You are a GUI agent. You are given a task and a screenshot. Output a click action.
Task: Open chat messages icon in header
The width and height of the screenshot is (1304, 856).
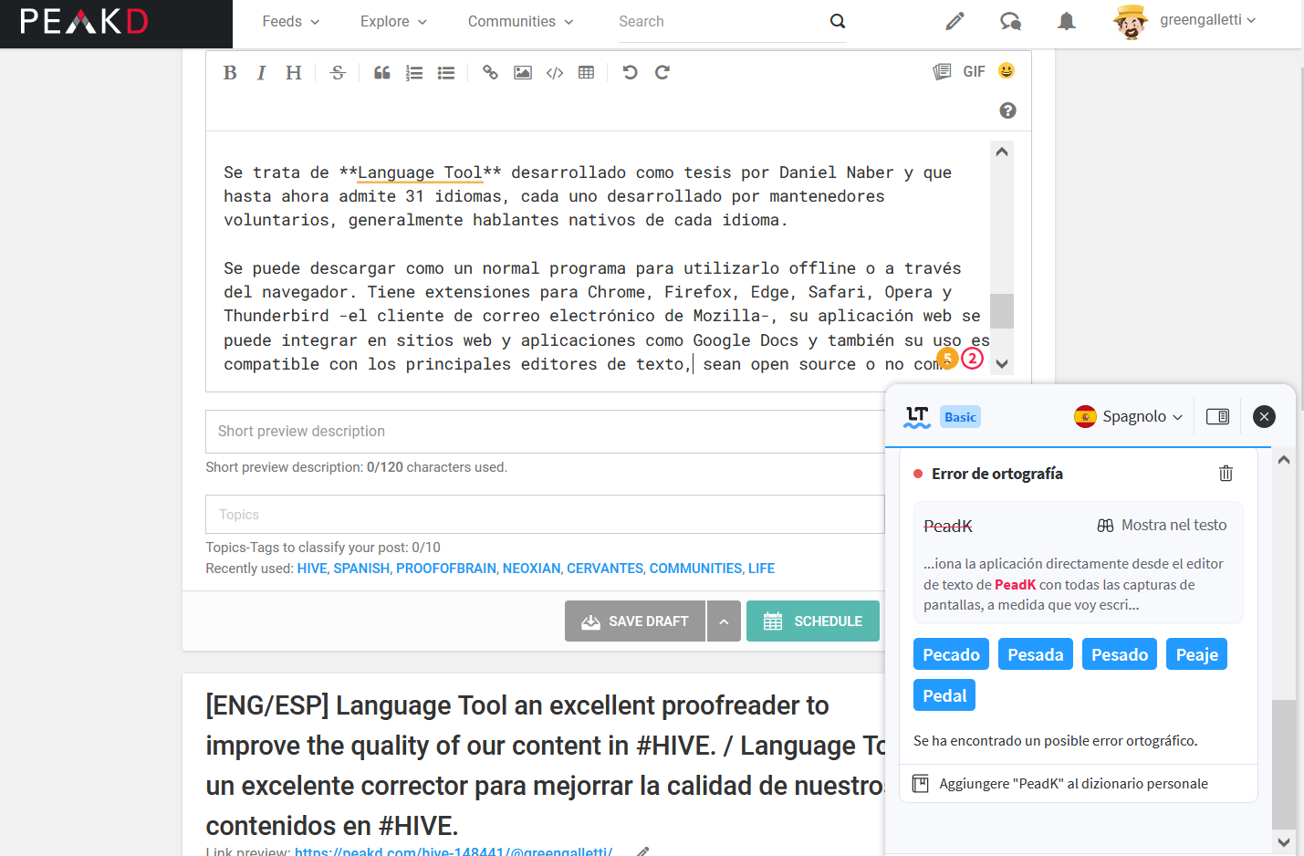tap(1010, 21)
